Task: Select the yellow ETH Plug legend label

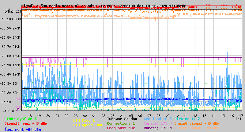Action: pyautogui.click(x=84, y=121)
